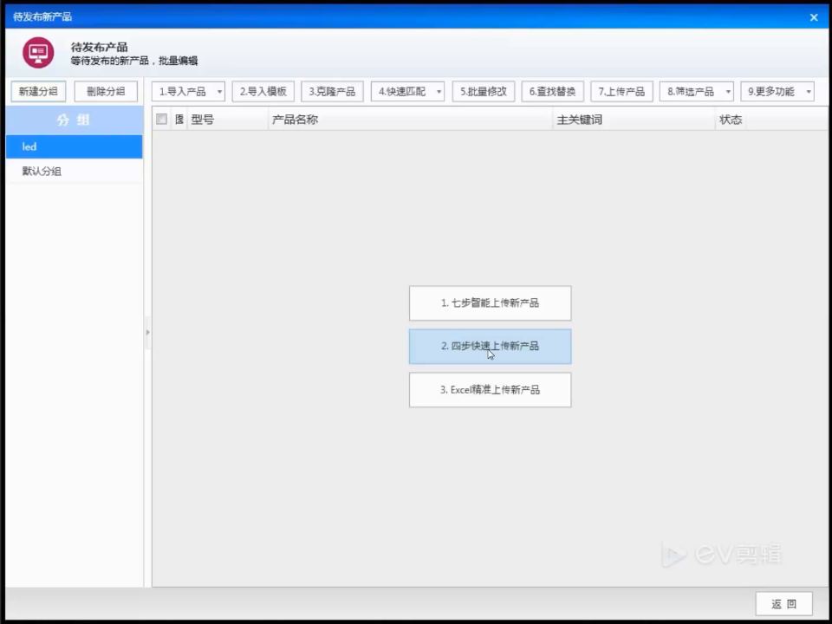Click the 3.克隆产品 button
832x624 pixels.
[332, 91]
